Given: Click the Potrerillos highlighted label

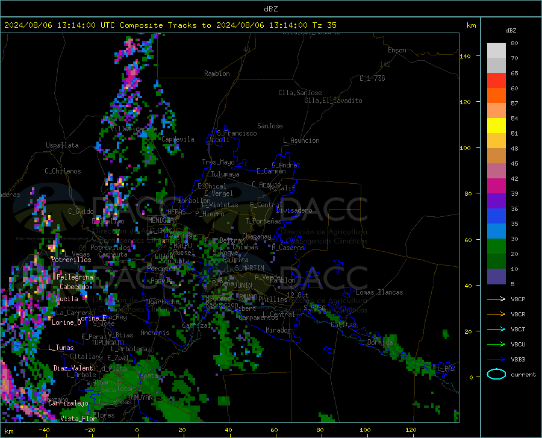Looking at the screenshot, I should tap(71, 260).
